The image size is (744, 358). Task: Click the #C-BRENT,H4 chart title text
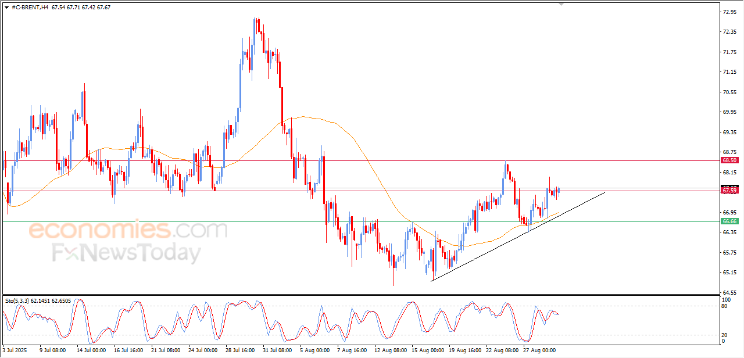pos(30,7)
